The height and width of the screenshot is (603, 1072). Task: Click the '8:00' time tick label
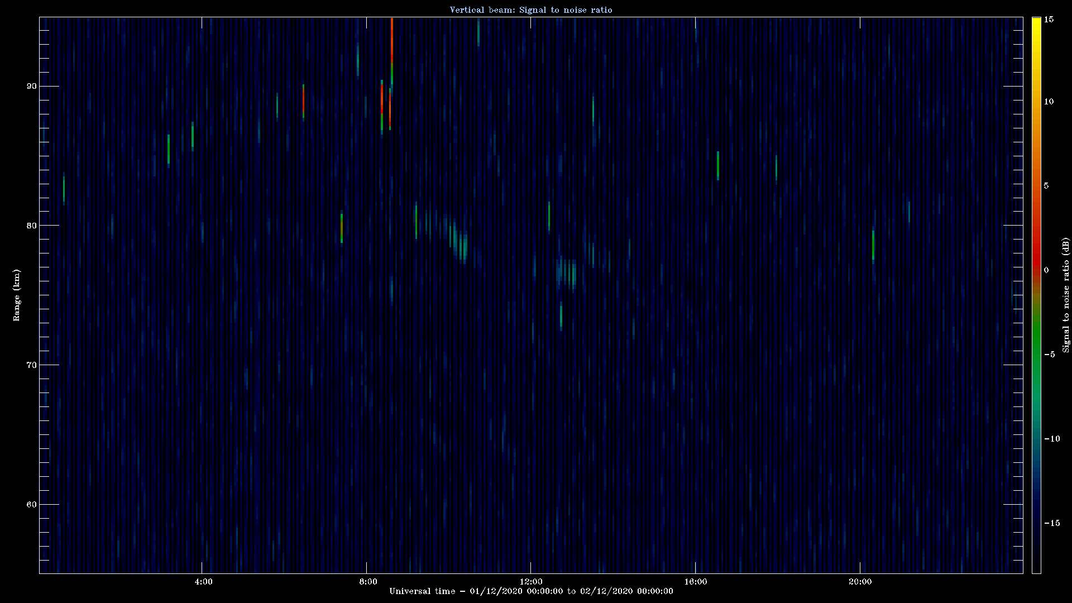point(368,582)
